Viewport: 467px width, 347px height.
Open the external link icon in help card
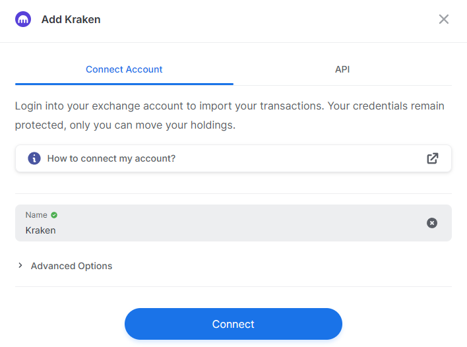coord(433,158)
